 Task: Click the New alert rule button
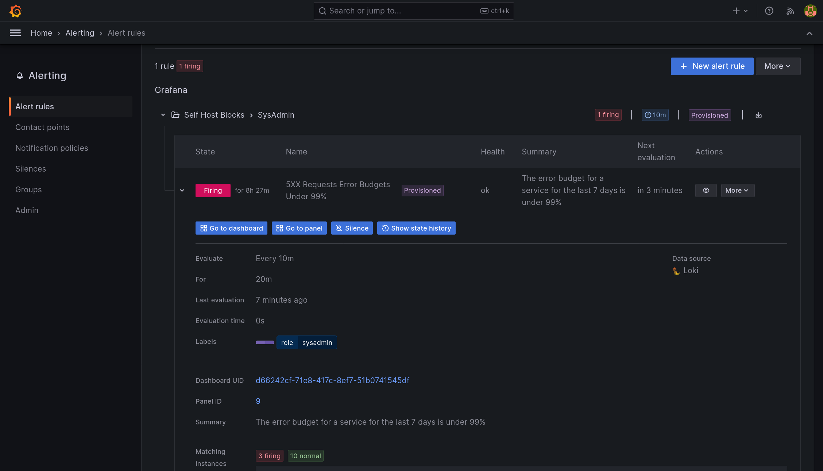pyautogui.click(x=712, y=66)
